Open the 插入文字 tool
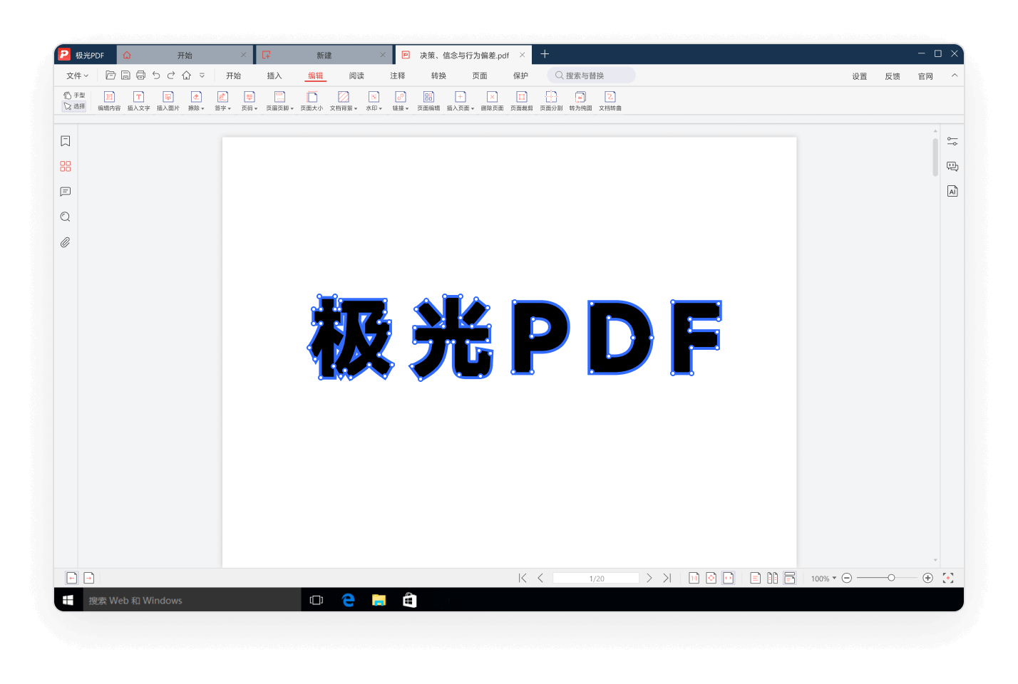The width and height of the screenshot is (1018, 684). [137, 100]
